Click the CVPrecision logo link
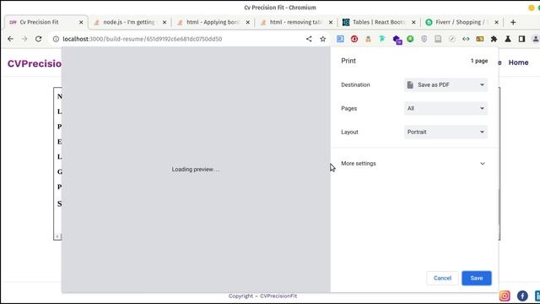Viewport: 540px width, 304px height. click(x=35, y=64)
